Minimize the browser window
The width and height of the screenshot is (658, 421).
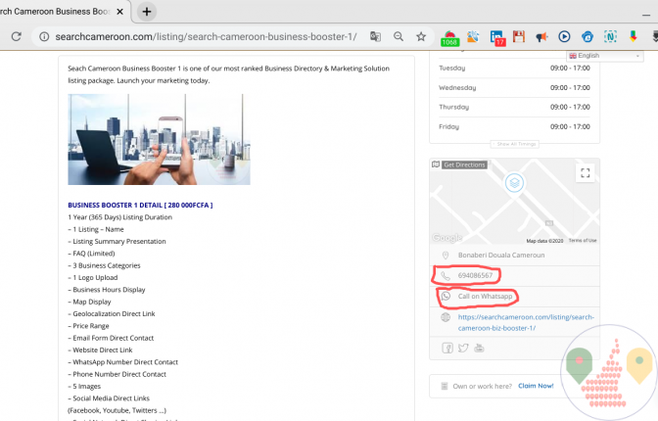point(646,15)
